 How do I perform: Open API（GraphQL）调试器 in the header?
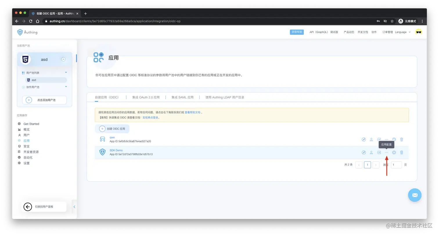pyautogui.click(x=324, y=32)
